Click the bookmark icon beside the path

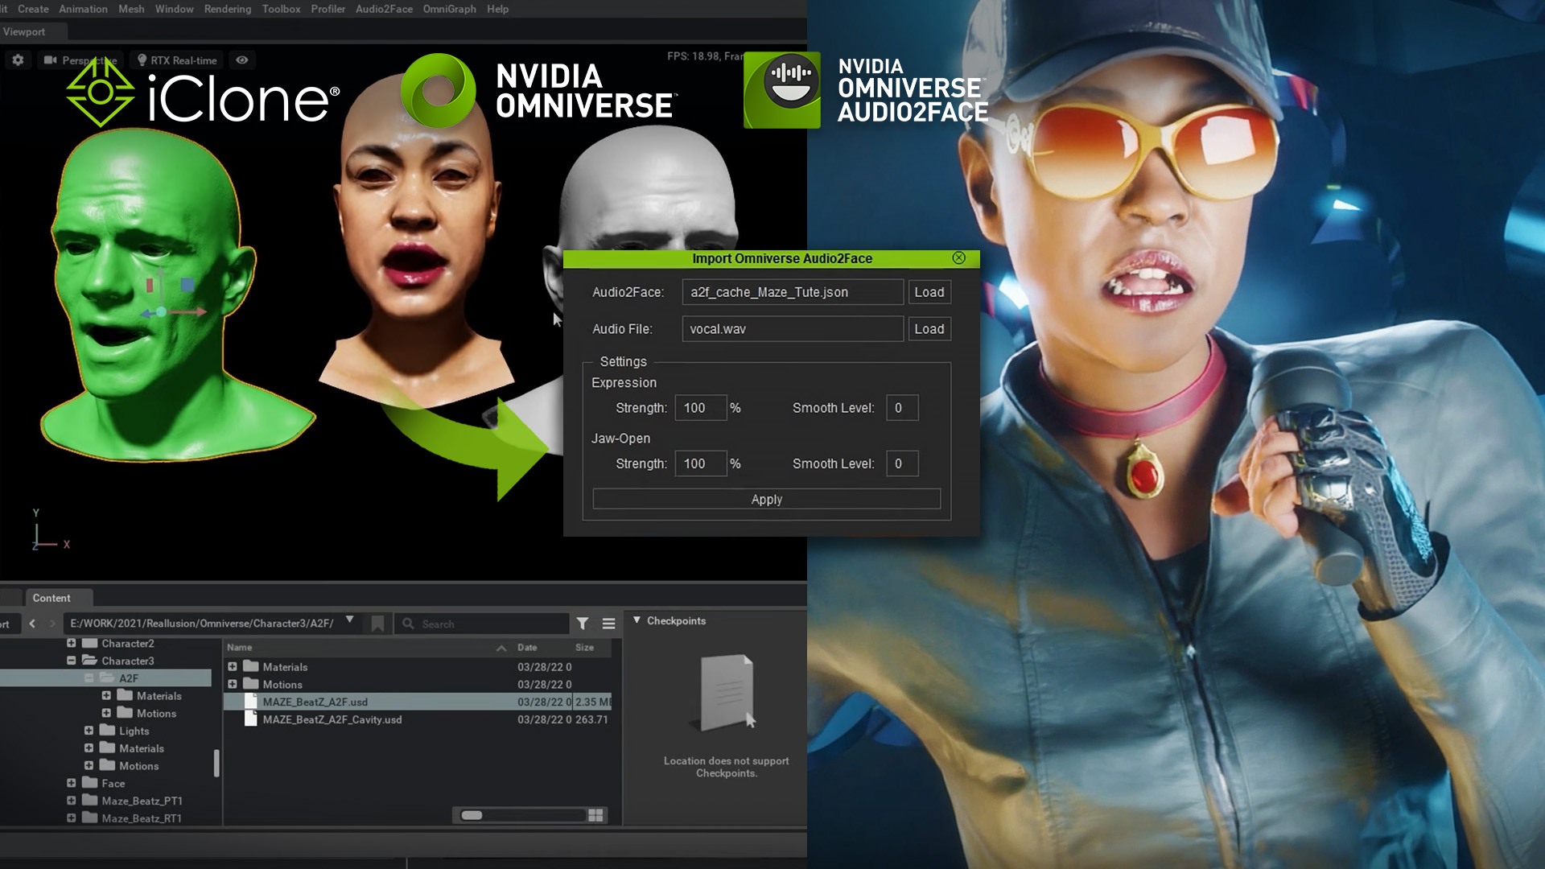point(377,624)
